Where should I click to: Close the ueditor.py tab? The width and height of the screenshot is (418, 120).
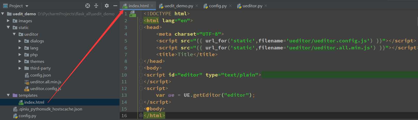click(266, 6)
